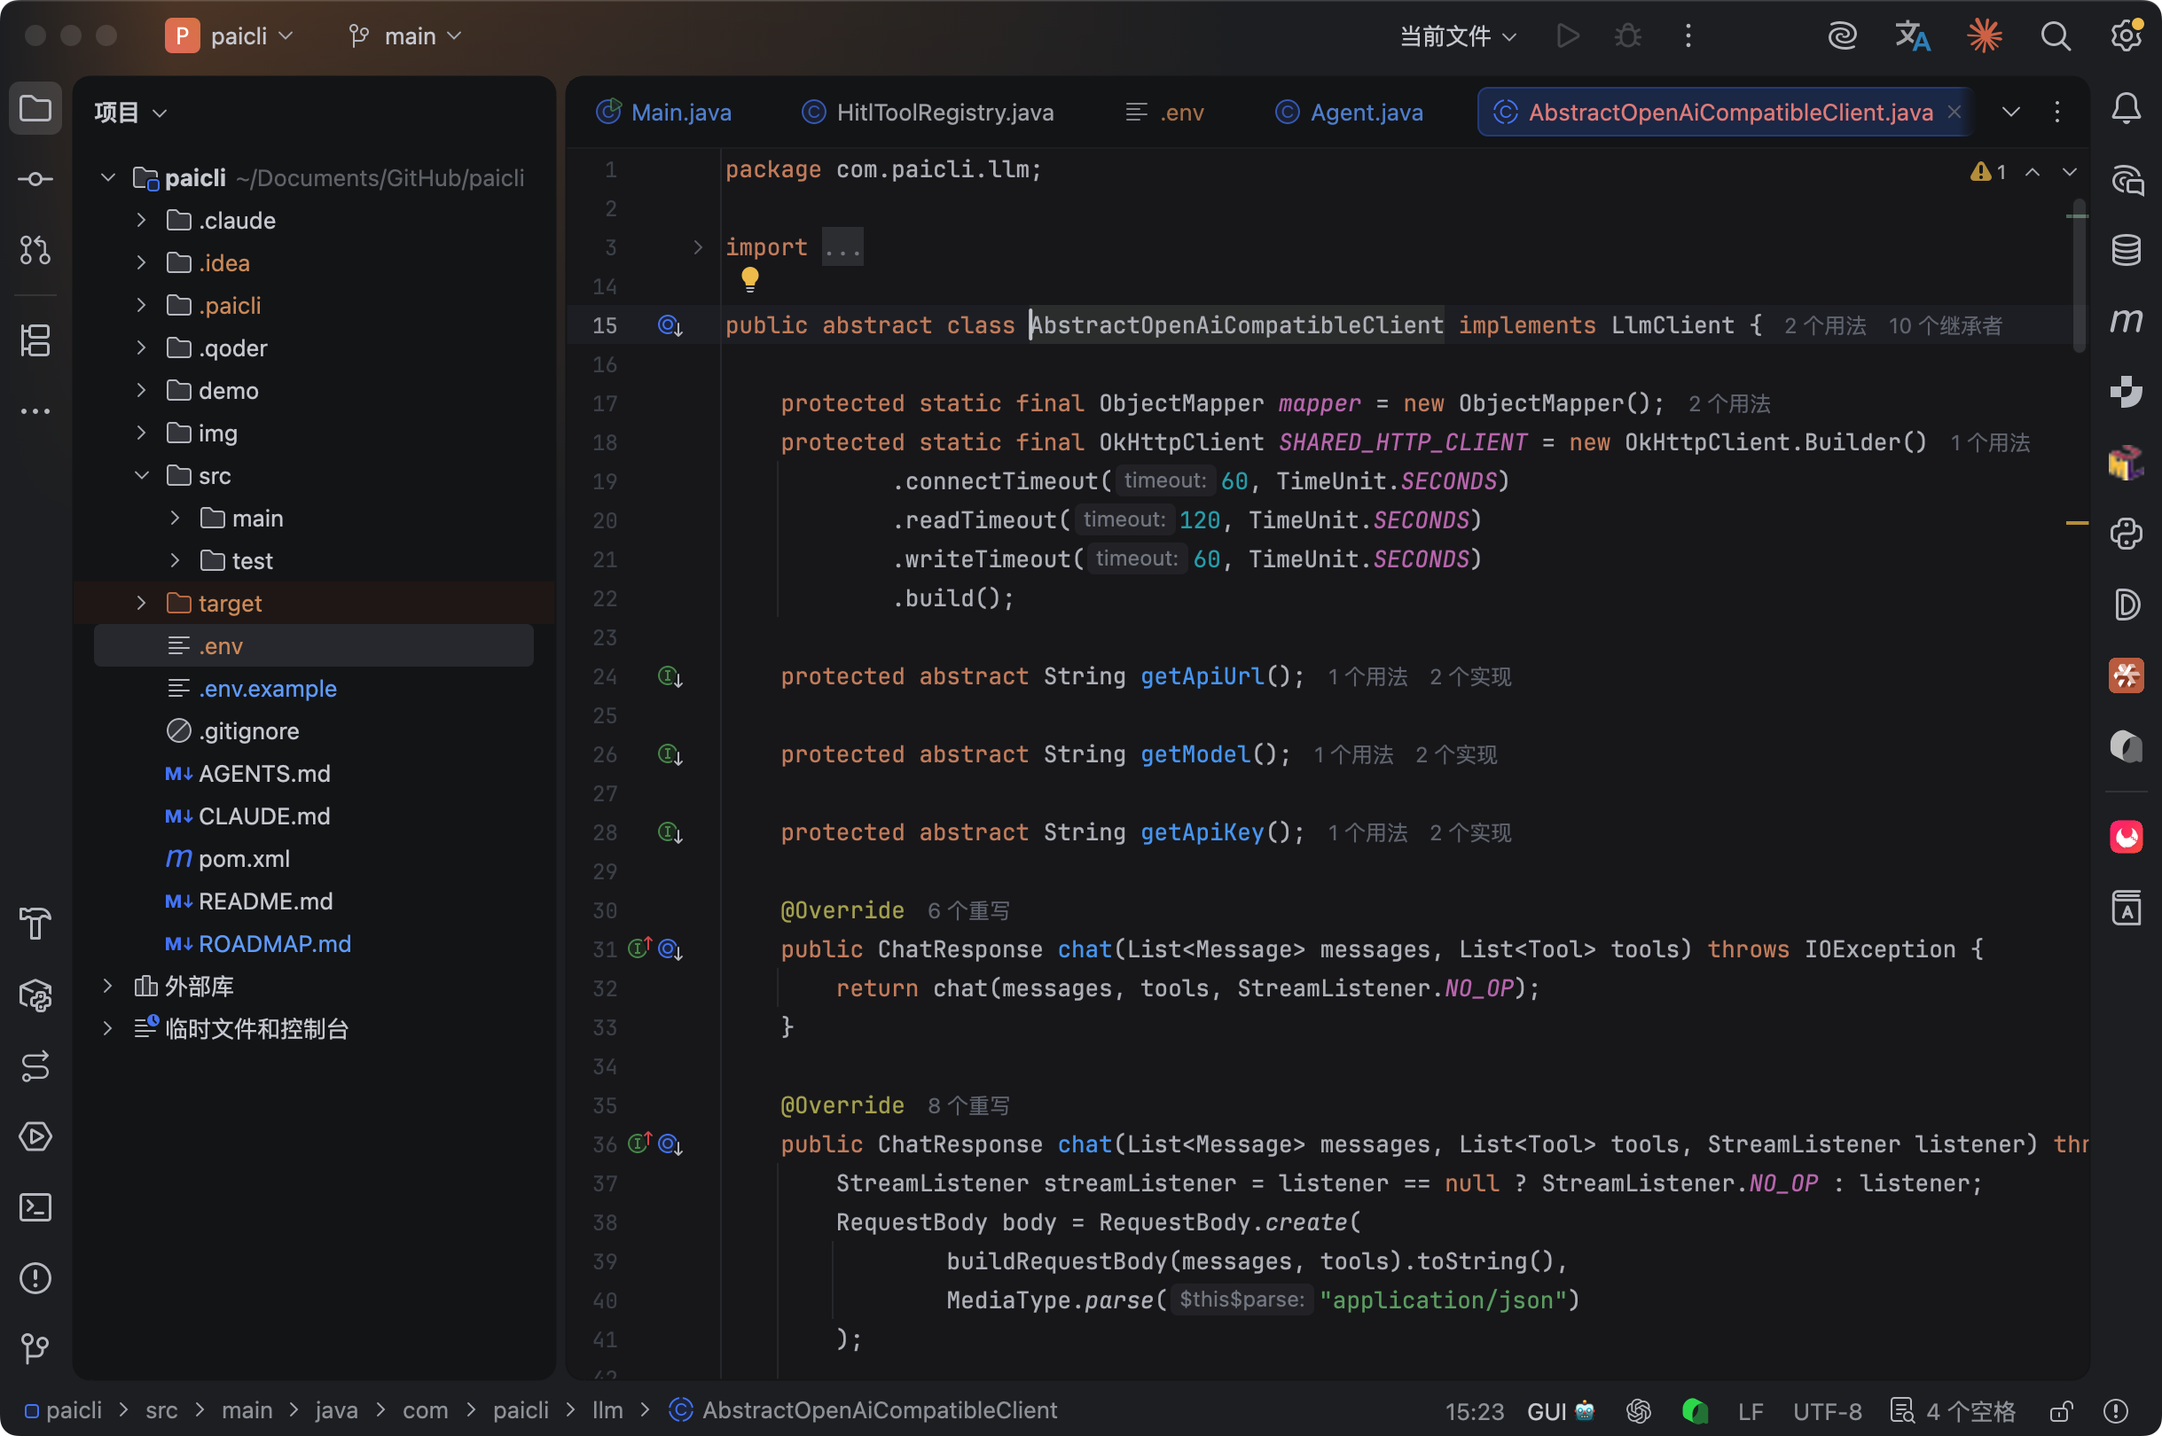Open the Structure tool window icon

click(x=35, y=340)
